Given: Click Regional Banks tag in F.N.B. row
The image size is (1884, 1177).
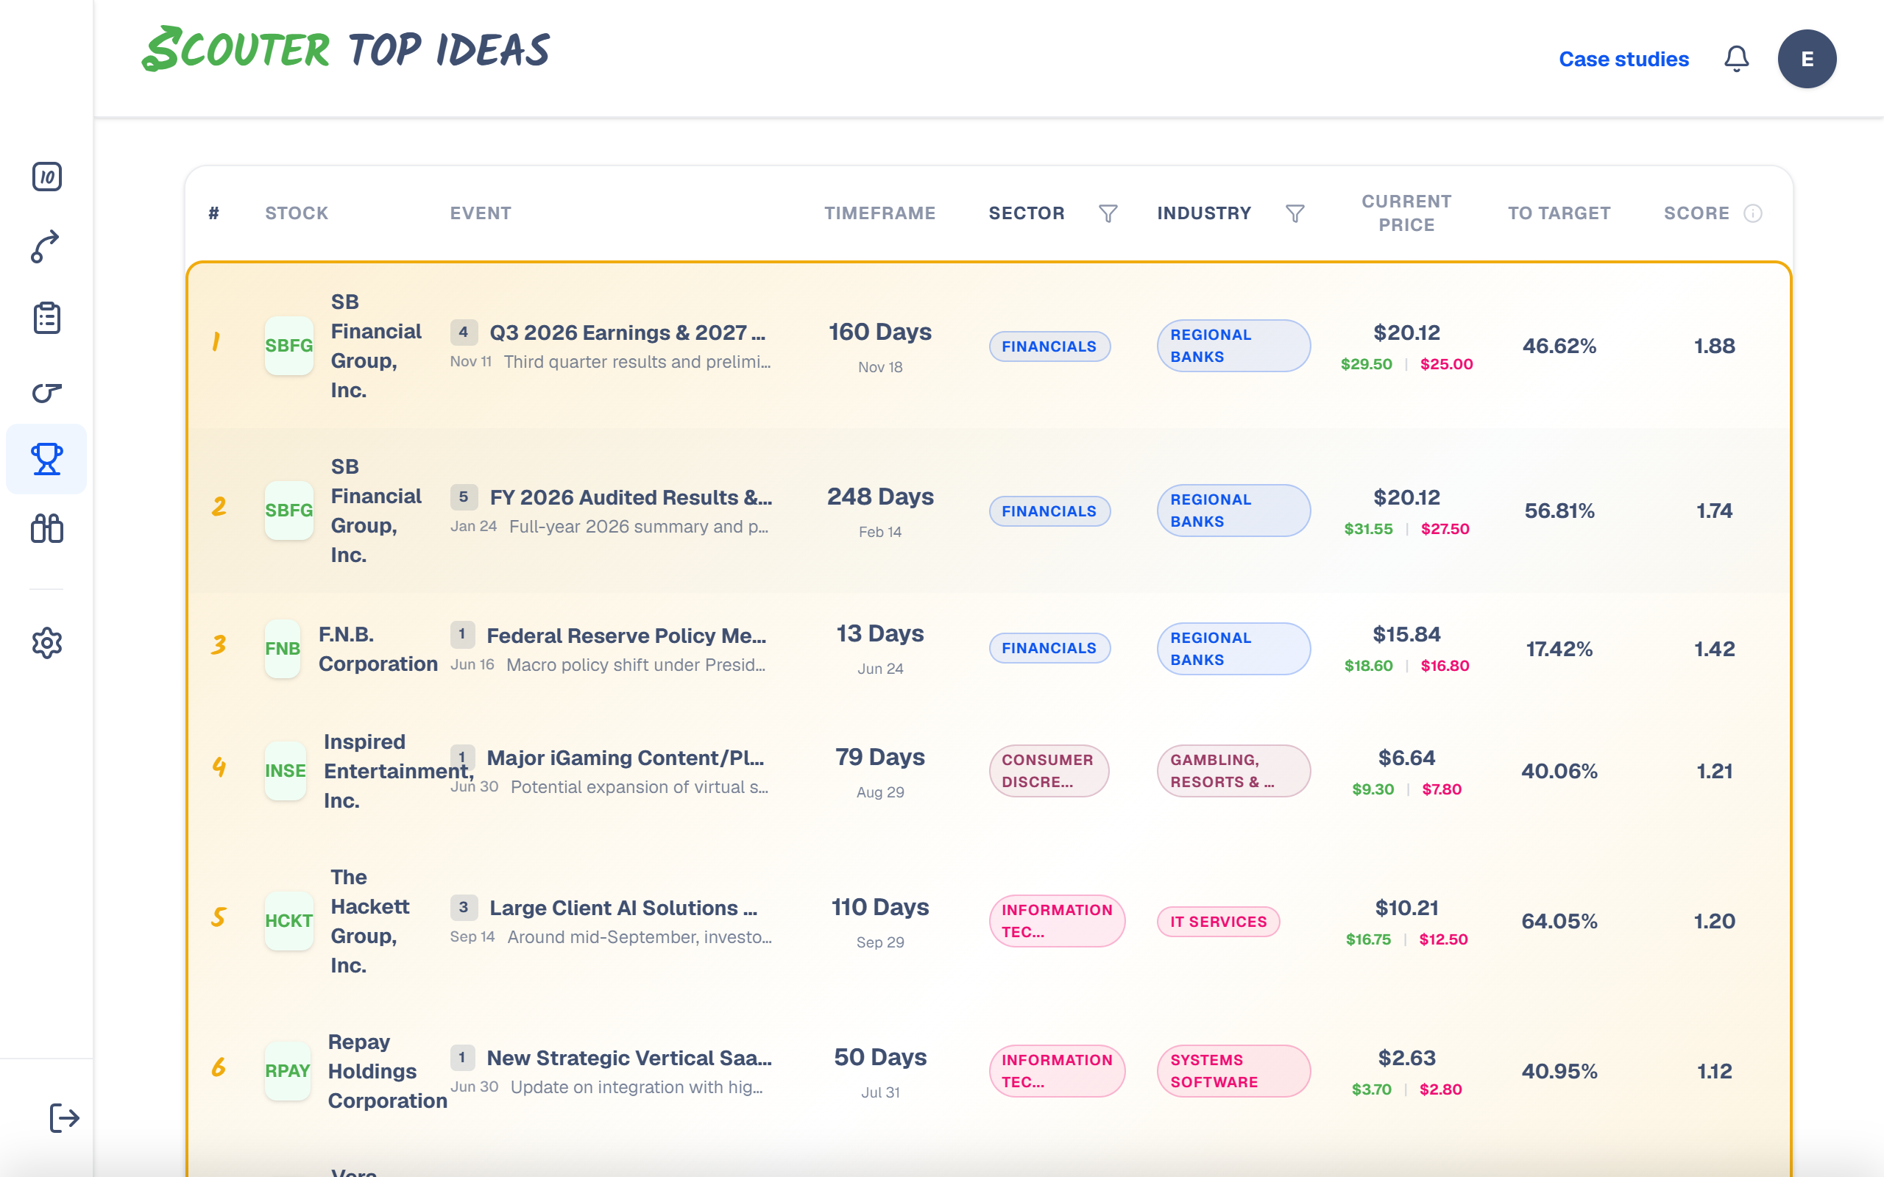Looking at the screenshot, I should pyautogui.click(x=1233, y=648).
